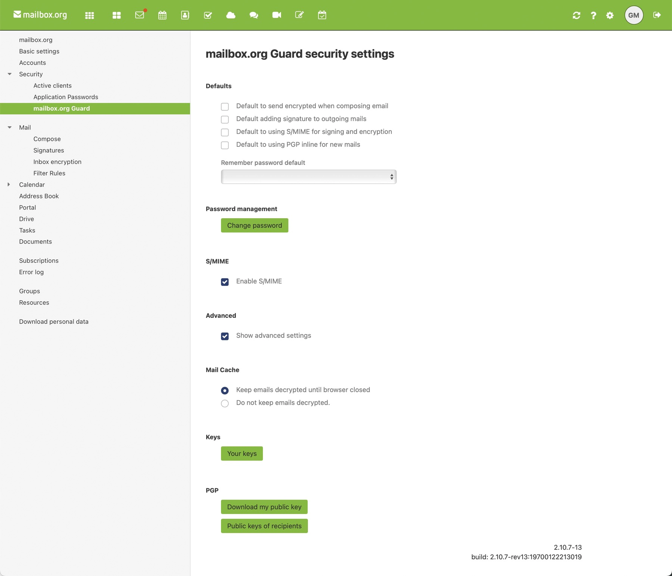Open the GM account avatar
The width and height of the screenshot is (672, 576).
click(634, 15)
